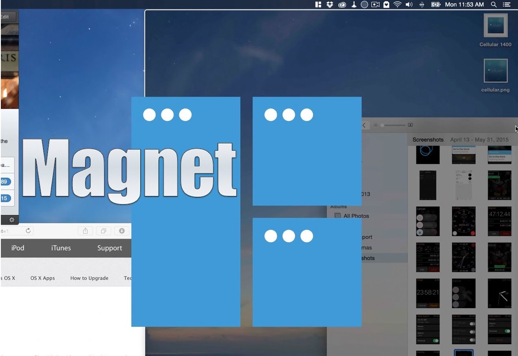
Task: Open the Dropbox menu bar icon
Action: point(330,5)
